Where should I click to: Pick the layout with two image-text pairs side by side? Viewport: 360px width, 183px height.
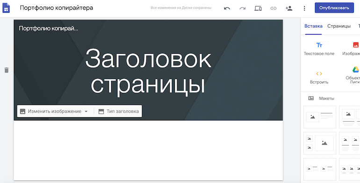[320, 169]
